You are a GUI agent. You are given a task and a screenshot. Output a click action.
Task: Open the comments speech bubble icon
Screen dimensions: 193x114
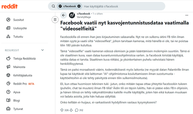77,110
